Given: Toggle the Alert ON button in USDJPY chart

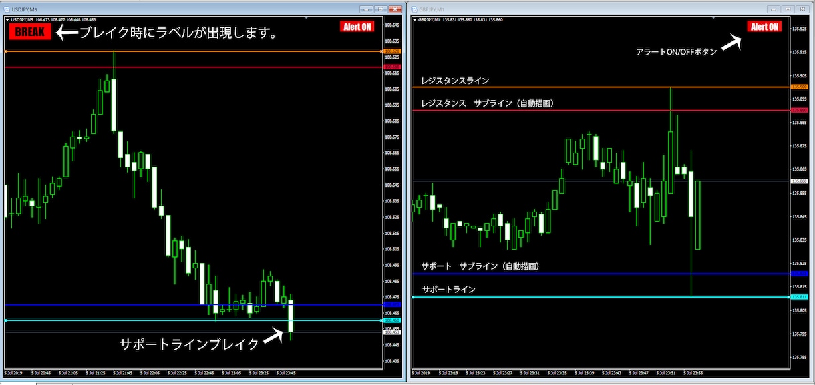Looking at the screenshot, I should (357, 27).
